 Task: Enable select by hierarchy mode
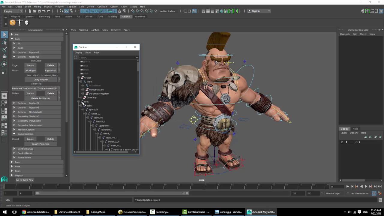tap(61, 11)
